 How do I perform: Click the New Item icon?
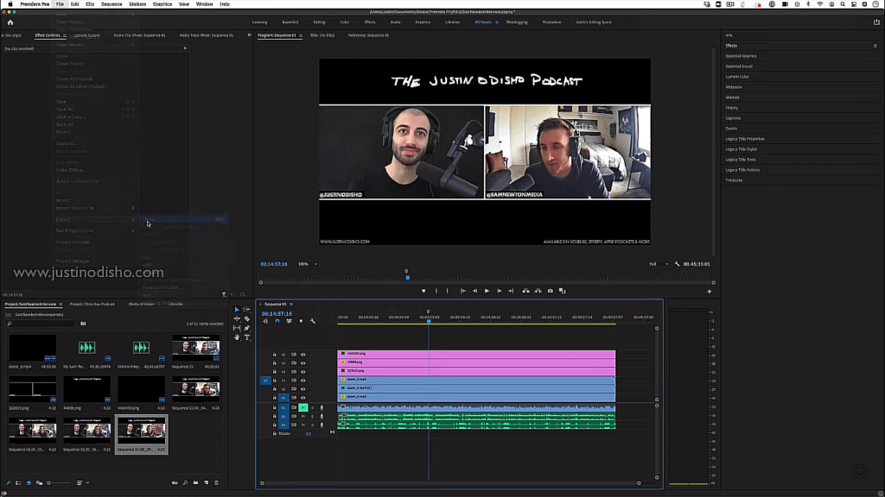coord(206,483)
